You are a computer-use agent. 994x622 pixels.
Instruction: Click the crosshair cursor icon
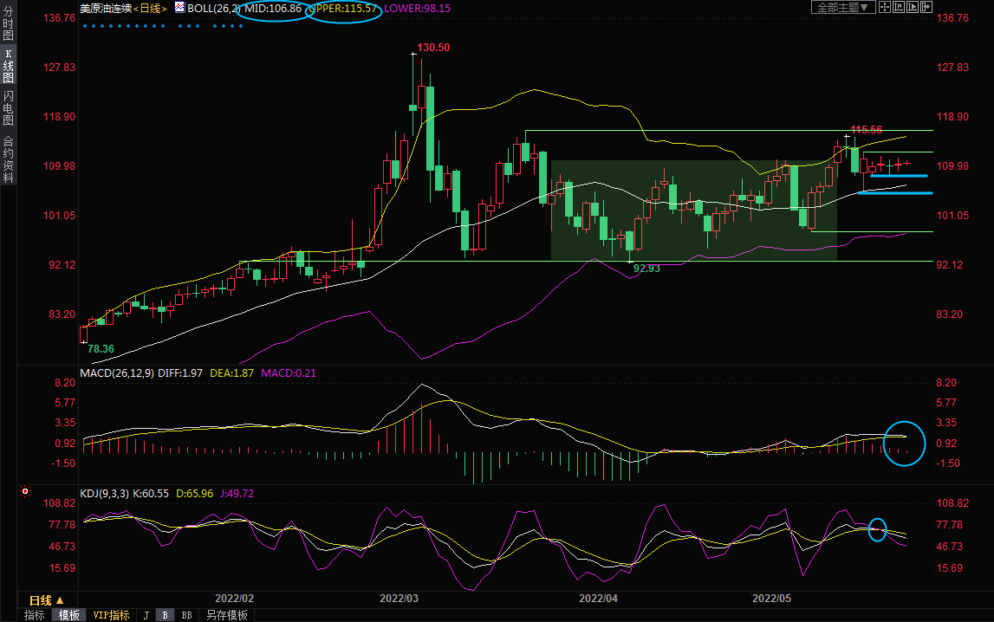885,8
